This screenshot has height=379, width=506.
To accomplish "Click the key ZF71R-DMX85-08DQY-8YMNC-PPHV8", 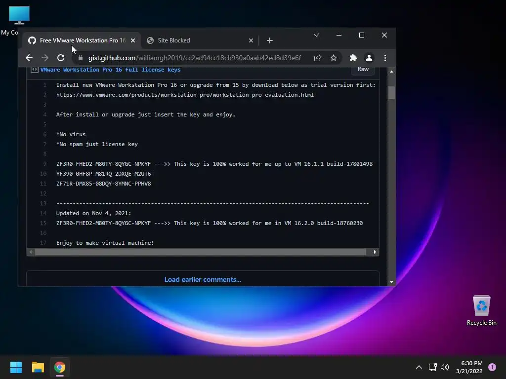I will coord(104,184).
